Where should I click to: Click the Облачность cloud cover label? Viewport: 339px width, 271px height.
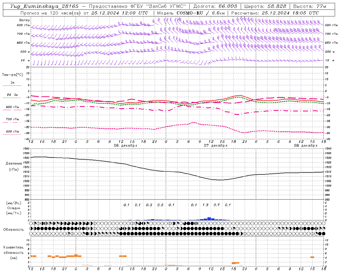pos(14,229)
